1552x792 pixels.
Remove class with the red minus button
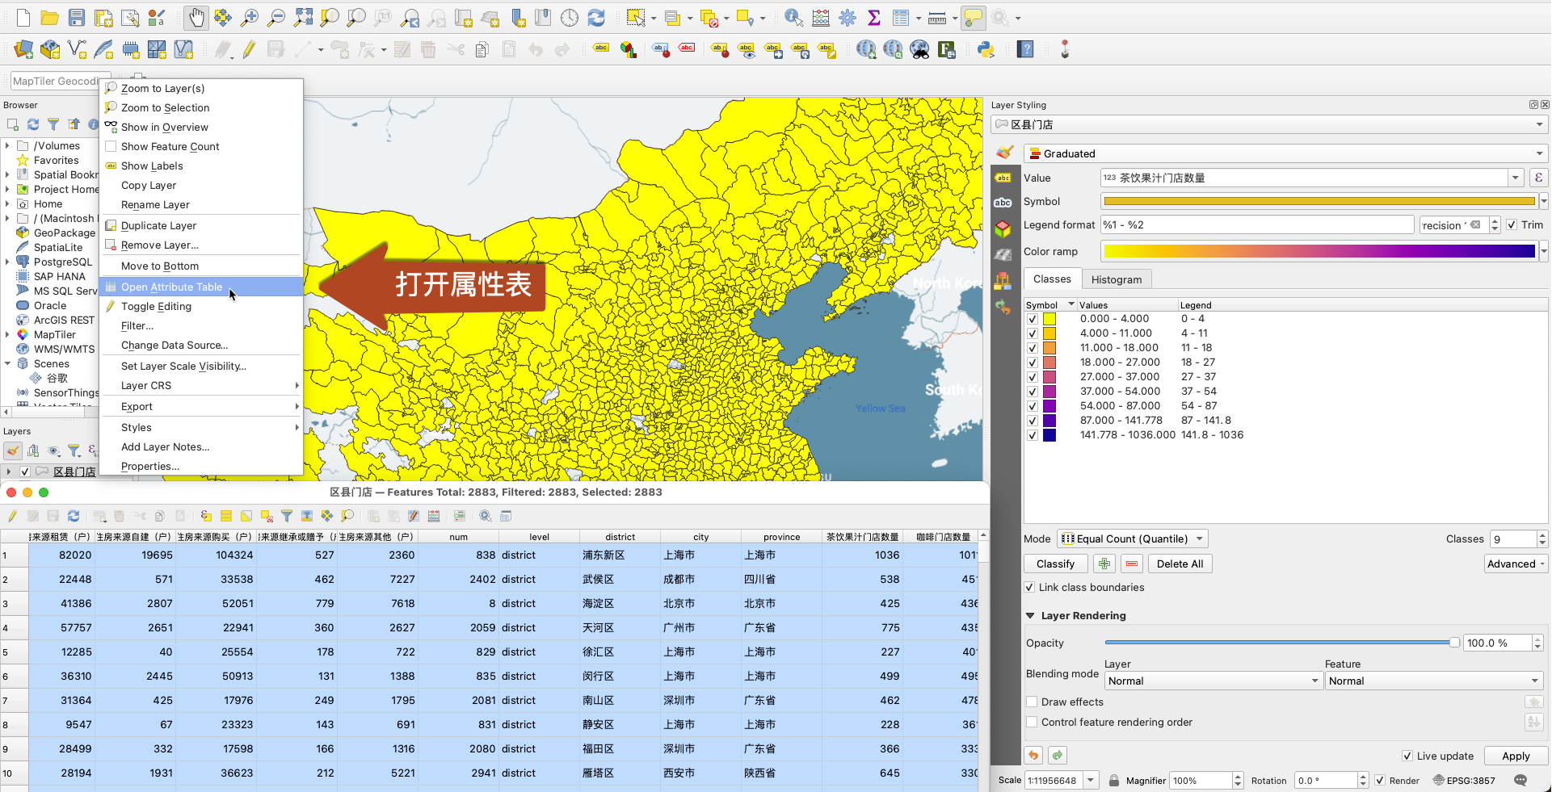click(x=1132, y=564)
